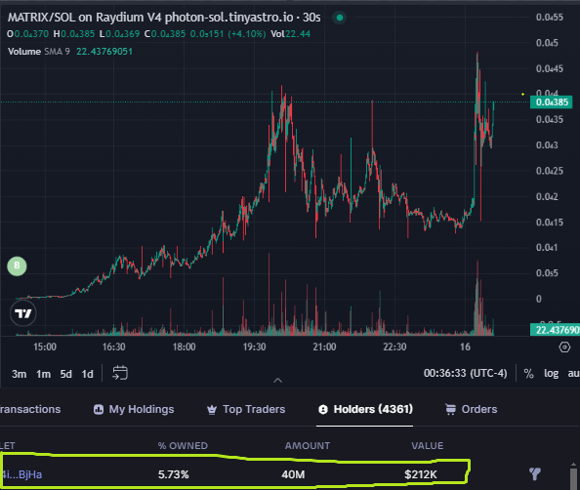This screenshot has height=490, width=580.
Task: Click VALUE column header
Action: click(x=428, y=446)
